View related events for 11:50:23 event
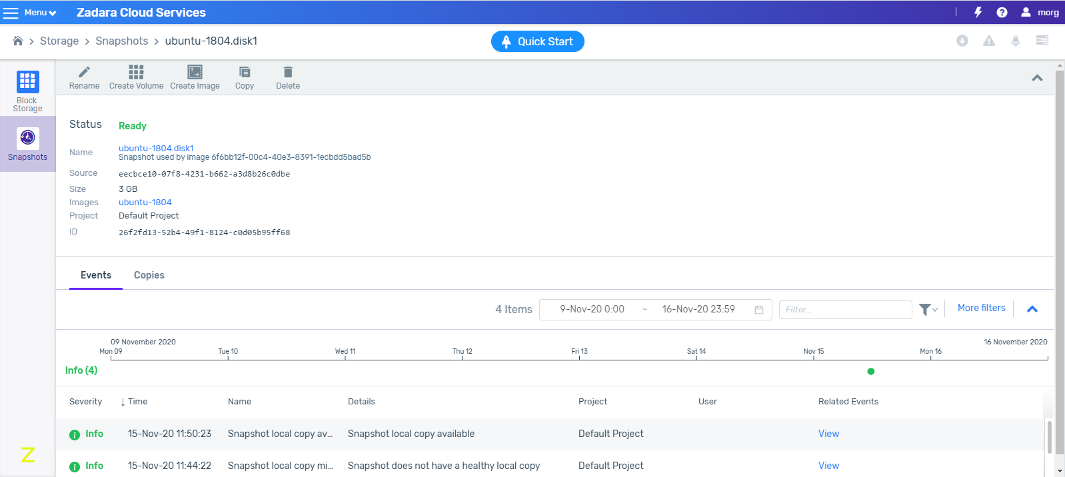 pyautogui.click(x=828, y=434)
